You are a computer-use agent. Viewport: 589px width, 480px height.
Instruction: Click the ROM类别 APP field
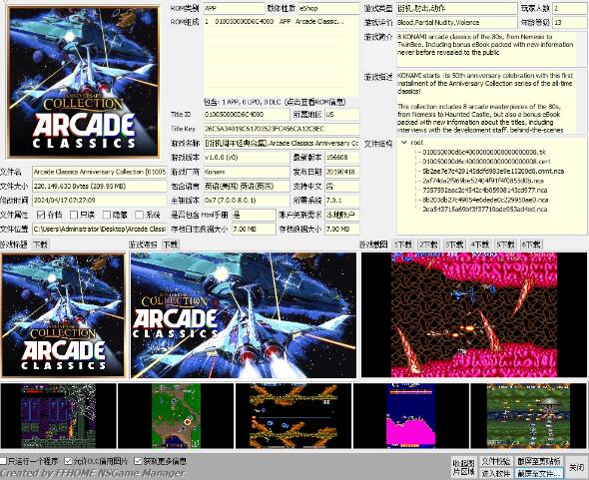234,8
